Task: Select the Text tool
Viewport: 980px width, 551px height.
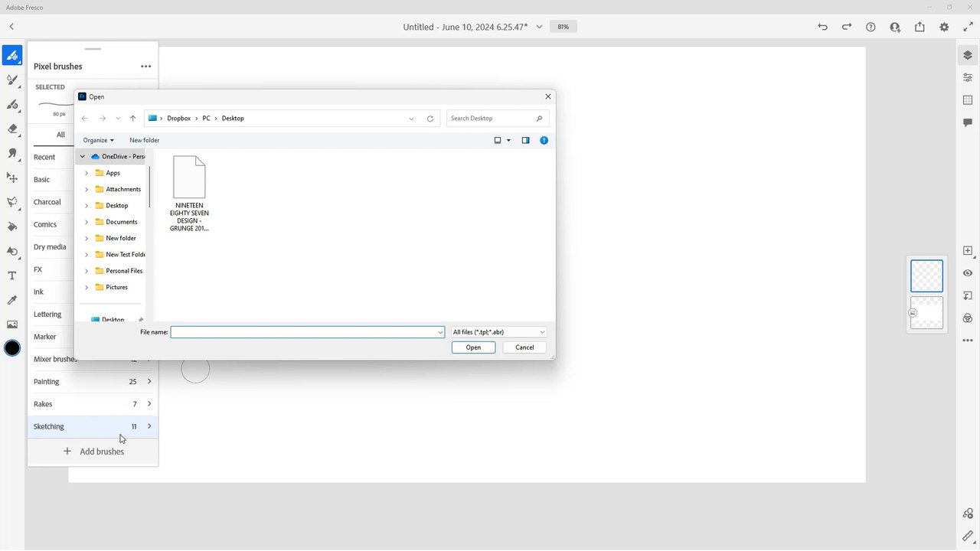Action: [12, 275]
